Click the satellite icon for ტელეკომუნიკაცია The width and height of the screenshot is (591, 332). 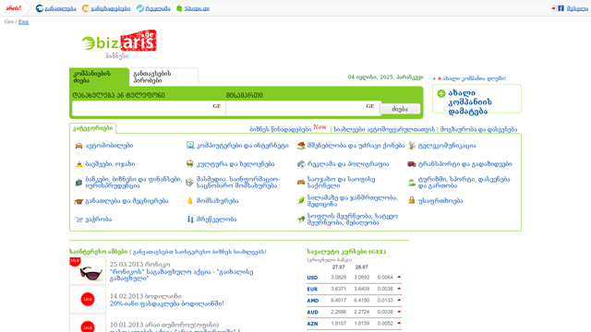(412, 146)
